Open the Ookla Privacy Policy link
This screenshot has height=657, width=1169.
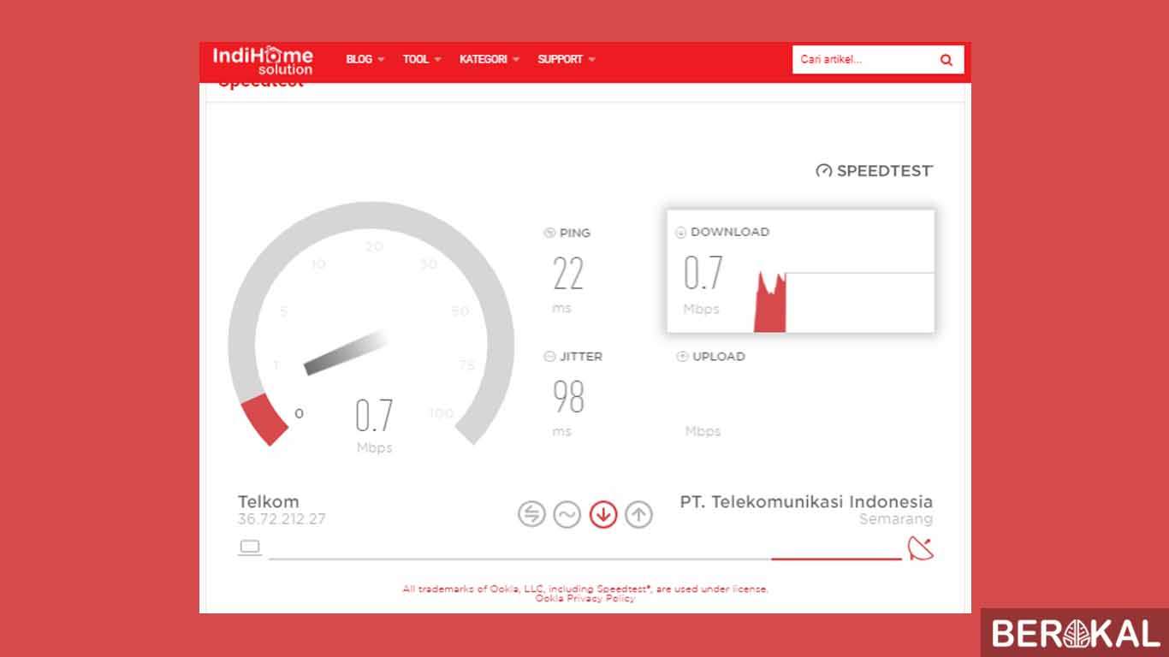click(x=585, y=599)
